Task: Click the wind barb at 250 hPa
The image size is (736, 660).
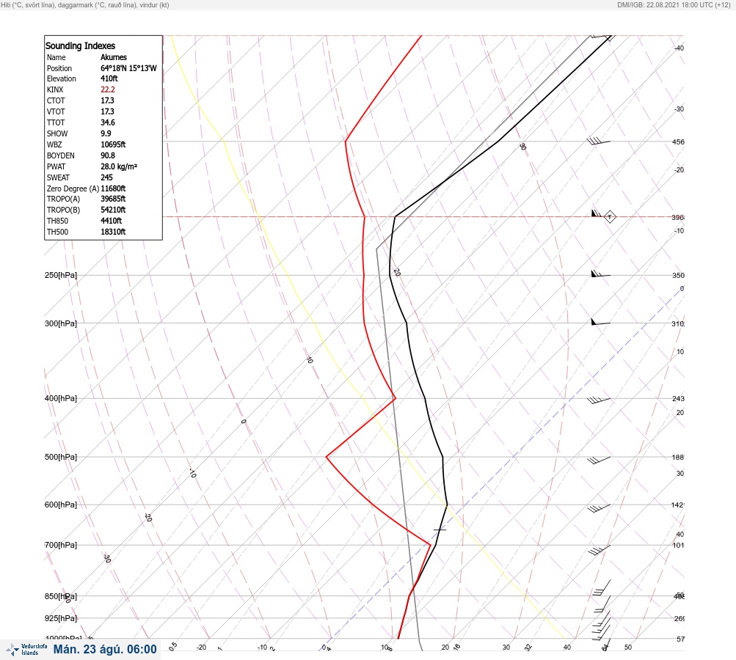Action: [600, 274]
